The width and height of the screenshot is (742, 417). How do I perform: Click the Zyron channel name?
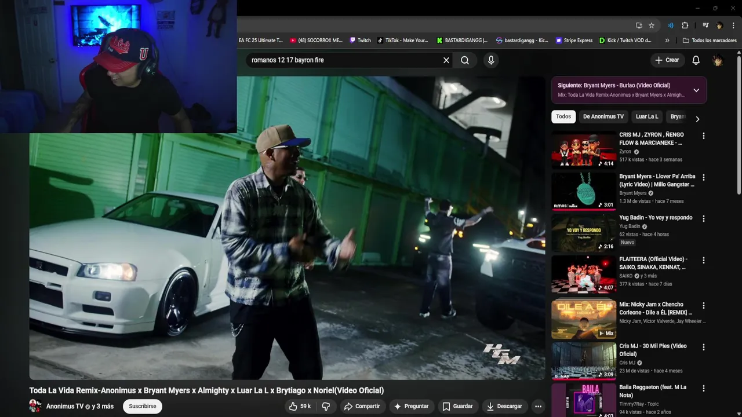(625, 152)
